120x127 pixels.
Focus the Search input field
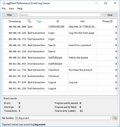point(61,15)
